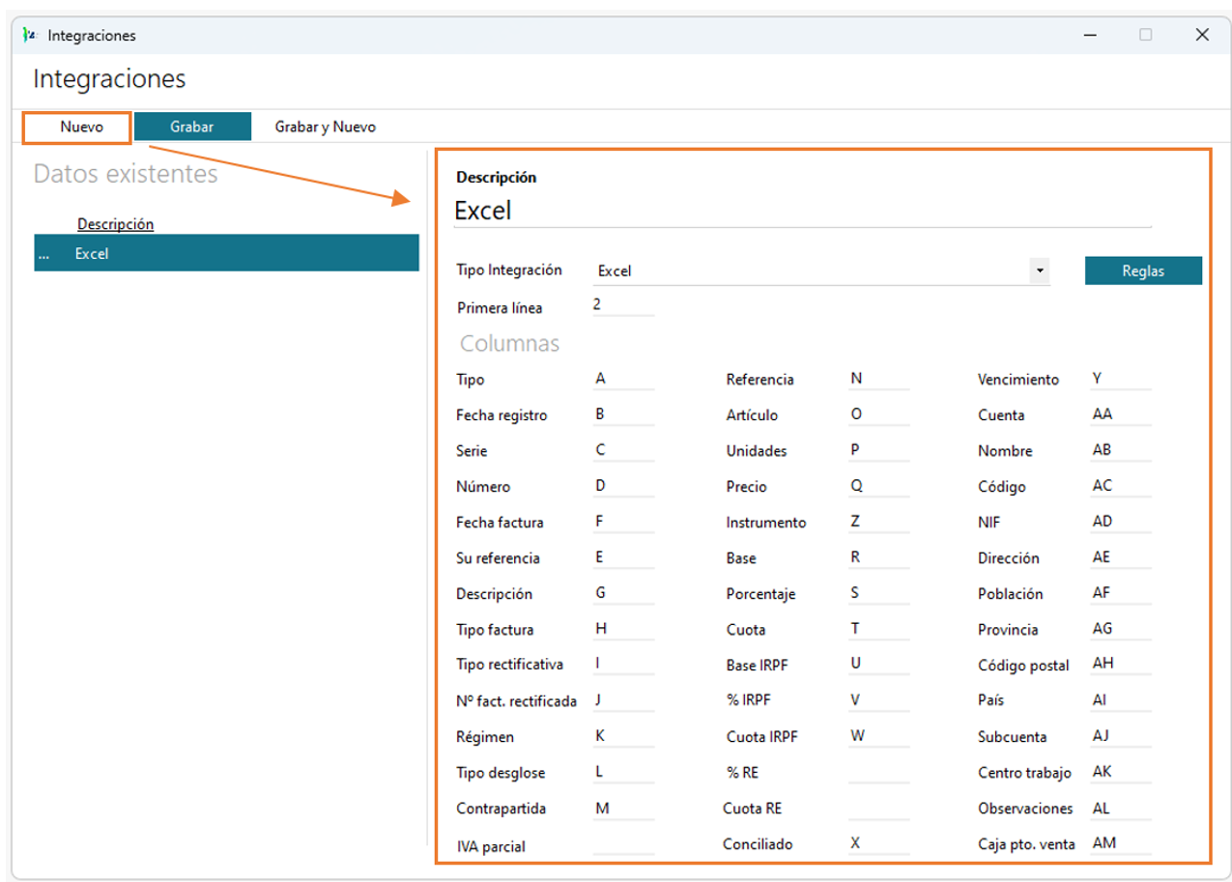Click Grabar y Nuevo
This screenshot has height=882, width=1232.
tap(325, 127)
